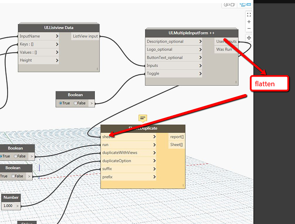
Task: Click the Logo_optional port label
Action: point(159,50)
